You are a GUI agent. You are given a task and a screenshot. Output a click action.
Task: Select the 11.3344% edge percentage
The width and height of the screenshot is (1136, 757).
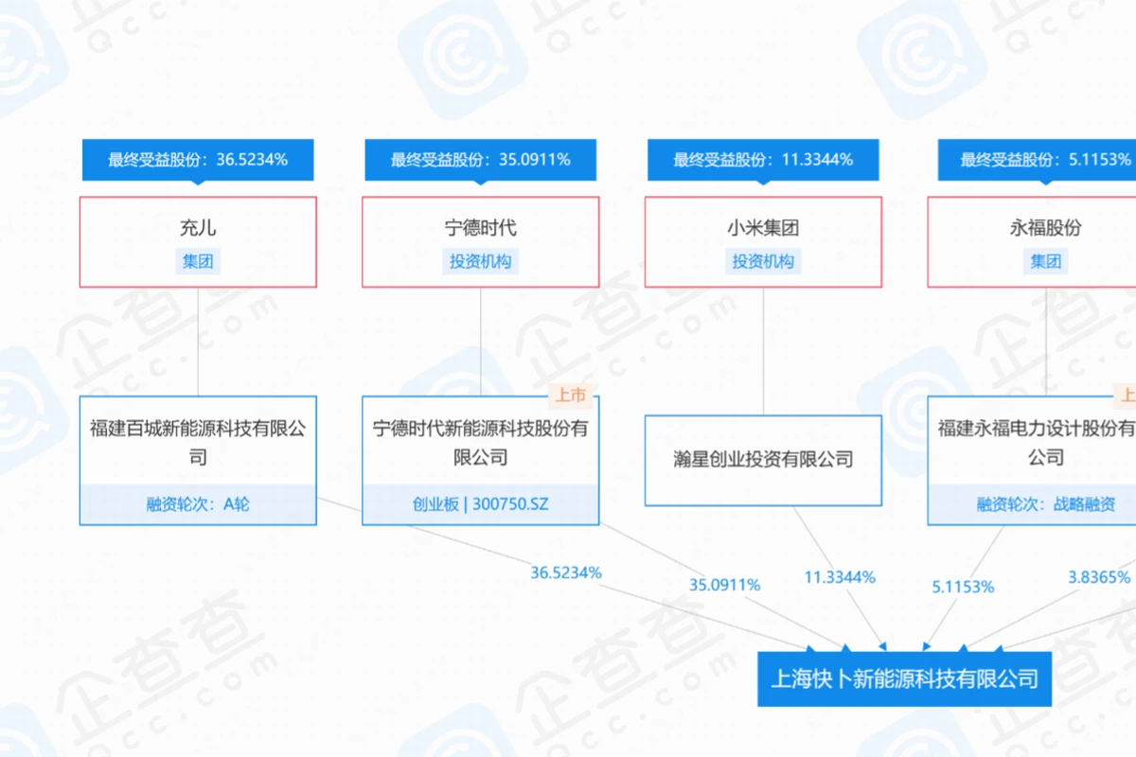(840, 576)
